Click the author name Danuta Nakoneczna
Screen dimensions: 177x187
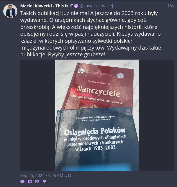pyautogui.click(x=99, y=83)
